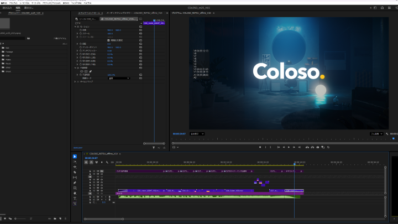Select the Hand tool

point(75,192)
